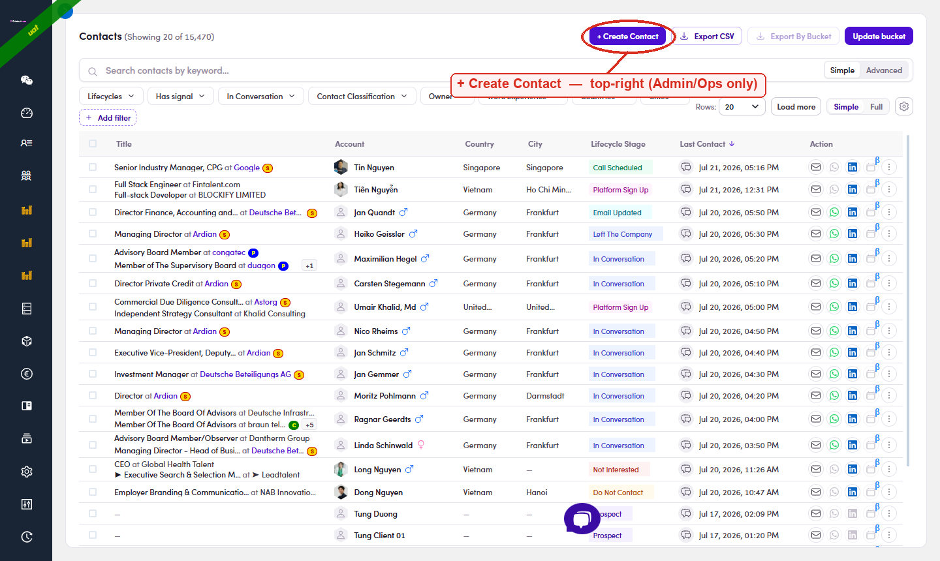This screenshot has width=940, height=561.
Task: Click last contact chat icon for Moritz Pohlmann
Action: [686, 395]
